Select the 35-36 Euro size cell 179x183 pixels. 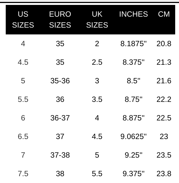(x=60, y=81)
